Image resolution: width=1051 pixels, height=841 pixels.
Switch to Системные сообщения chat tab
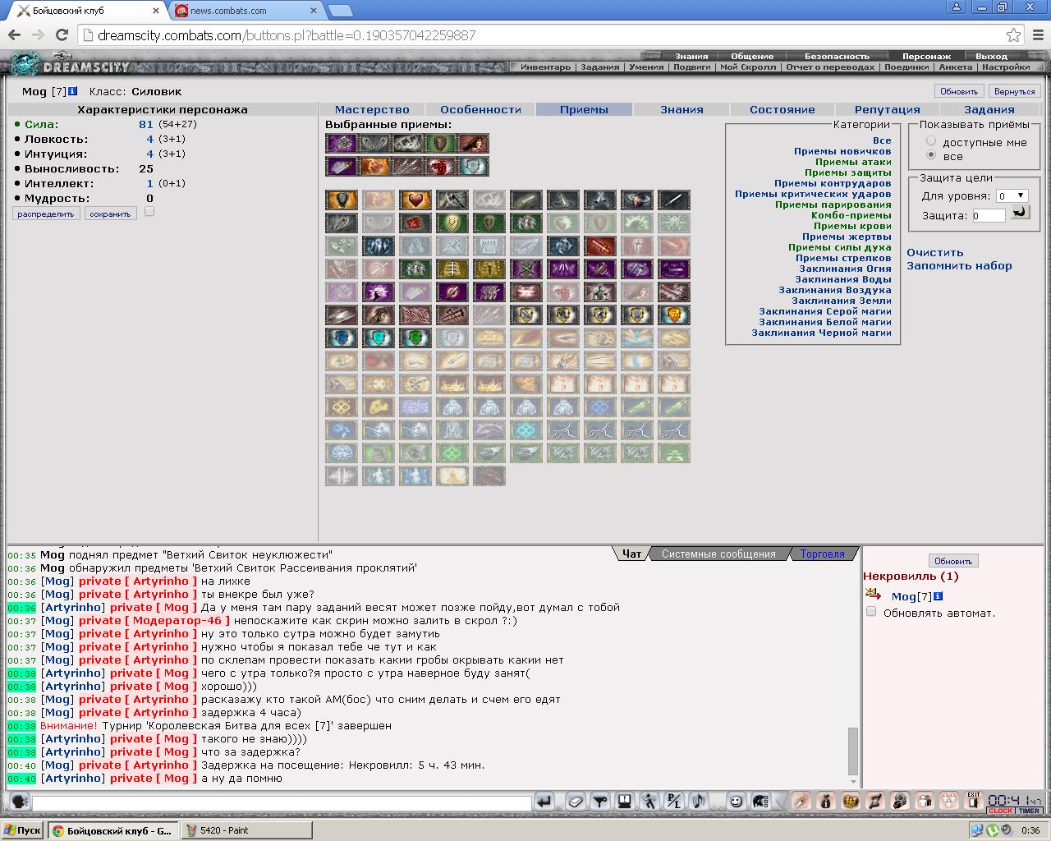tap(718, 554)
